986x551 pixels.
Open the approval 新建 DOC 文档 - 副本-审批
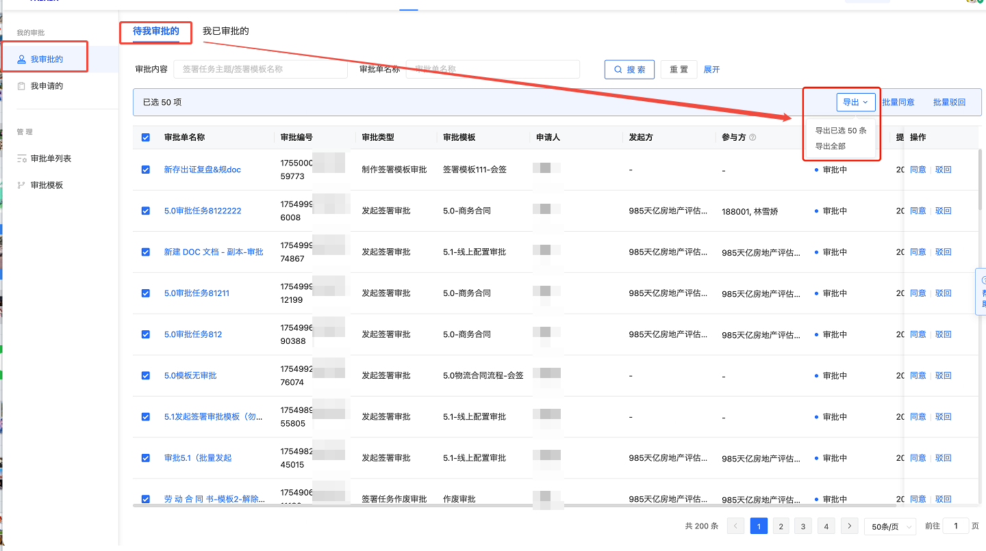214,252
